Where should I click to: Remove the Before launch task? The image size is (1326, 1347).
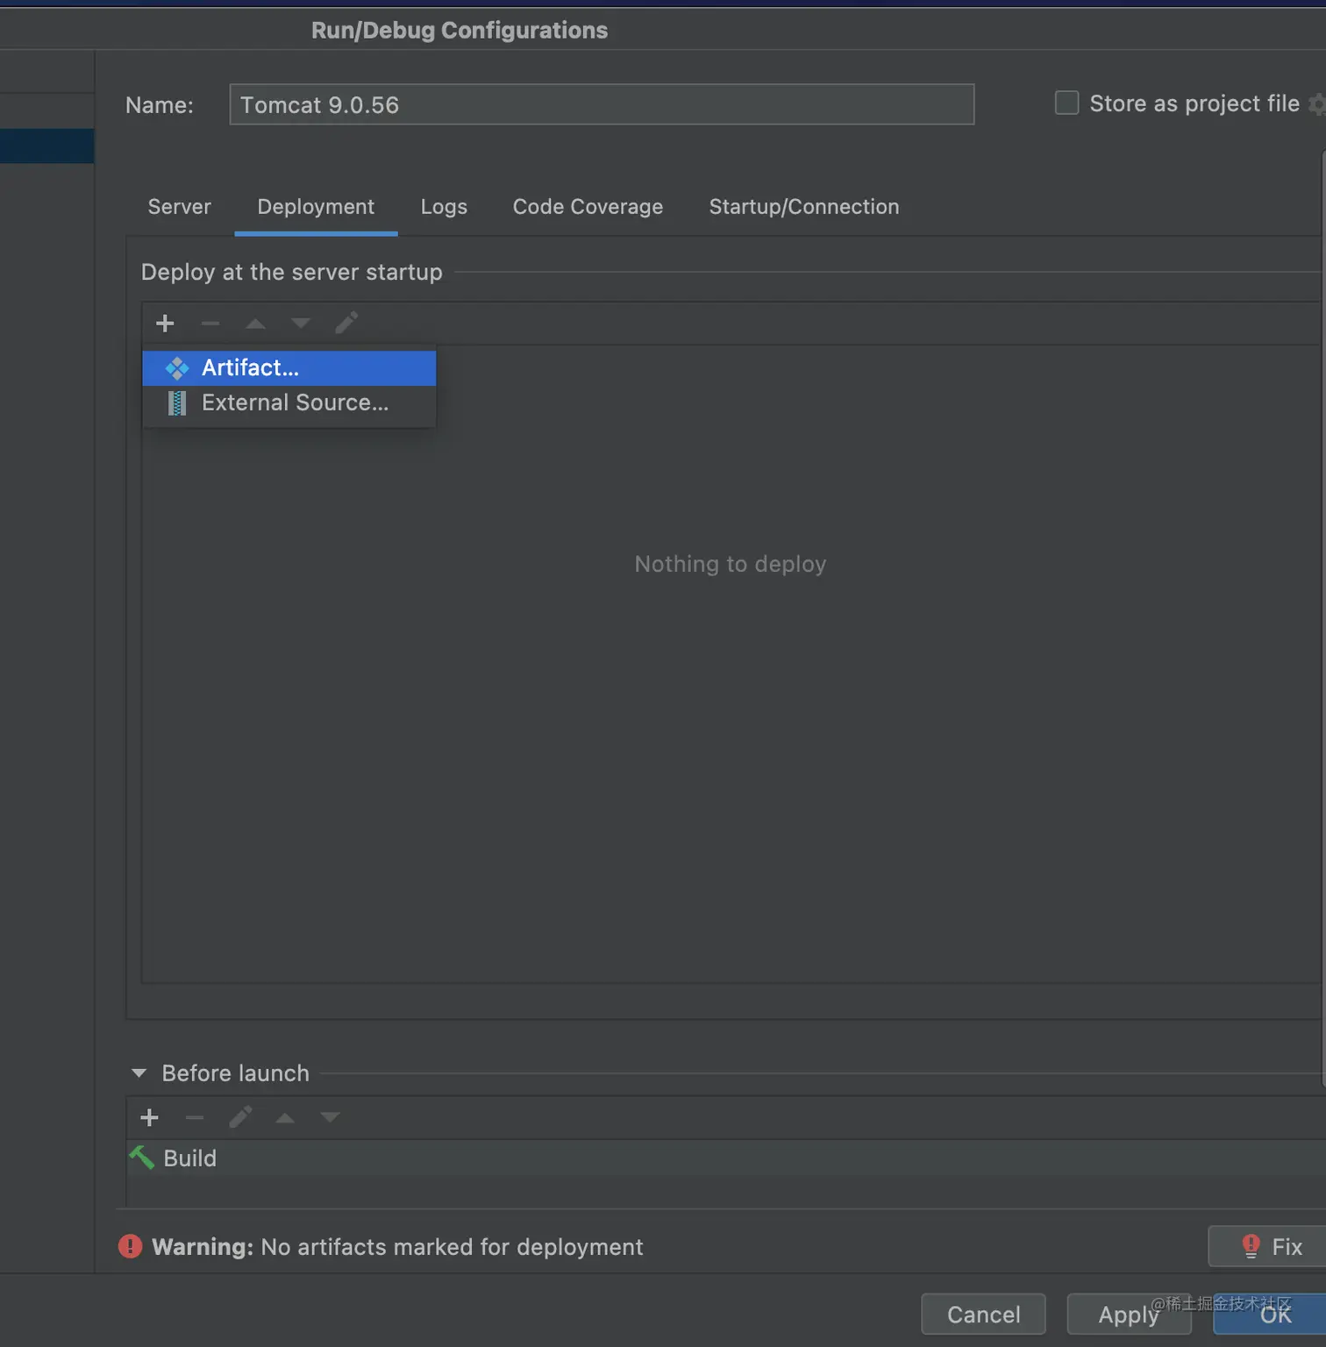(195, 1117)
